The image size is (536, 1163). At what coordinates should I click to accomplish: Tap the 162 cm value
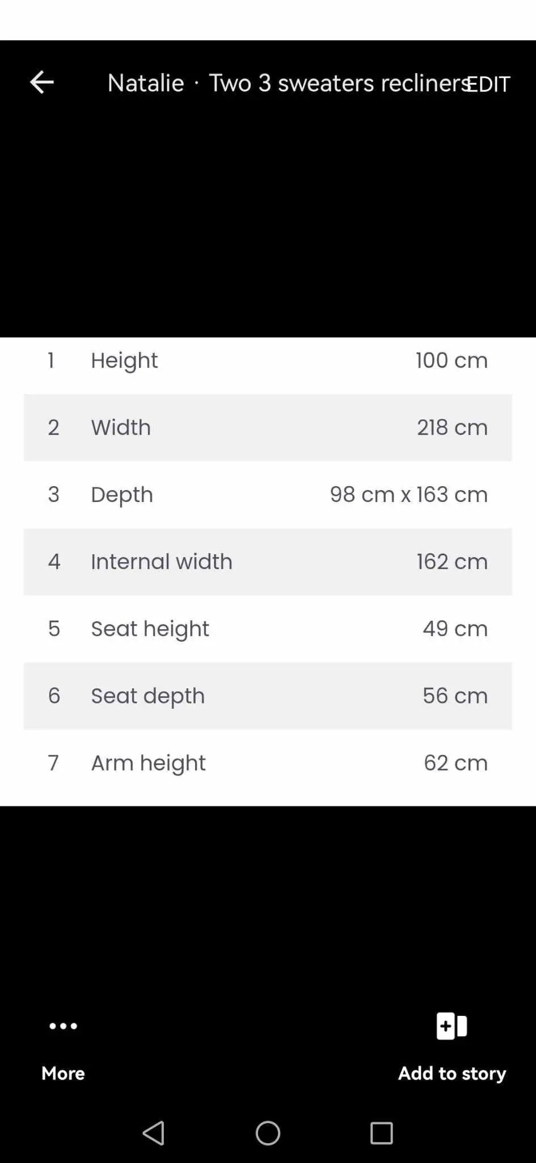coord(452,562)
